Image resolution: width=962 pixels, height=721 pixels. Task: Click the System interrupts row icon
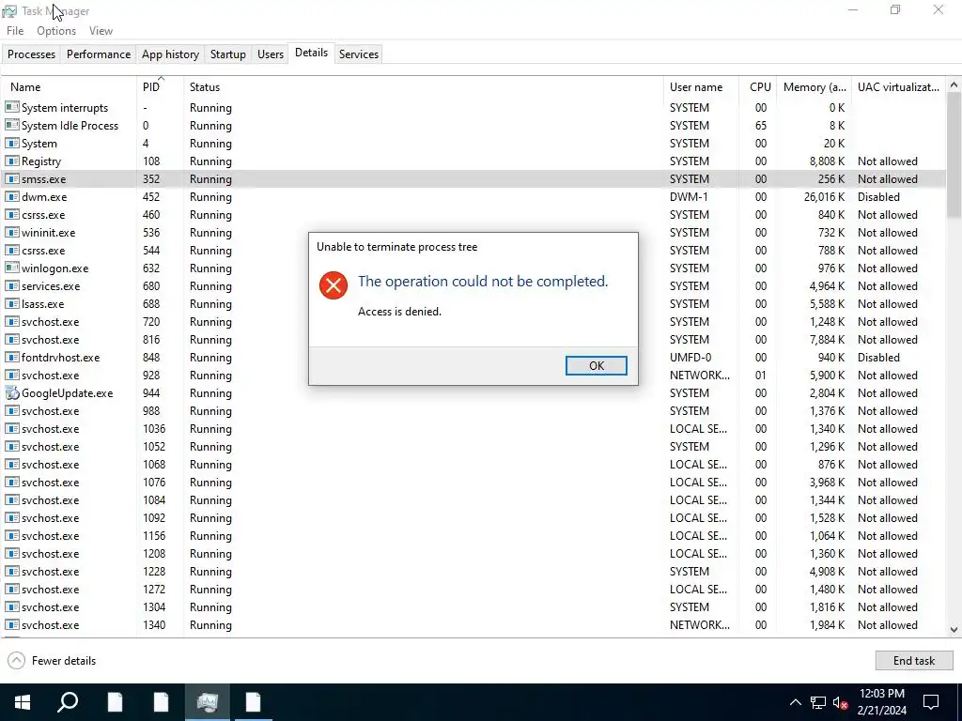coord(11,107)
